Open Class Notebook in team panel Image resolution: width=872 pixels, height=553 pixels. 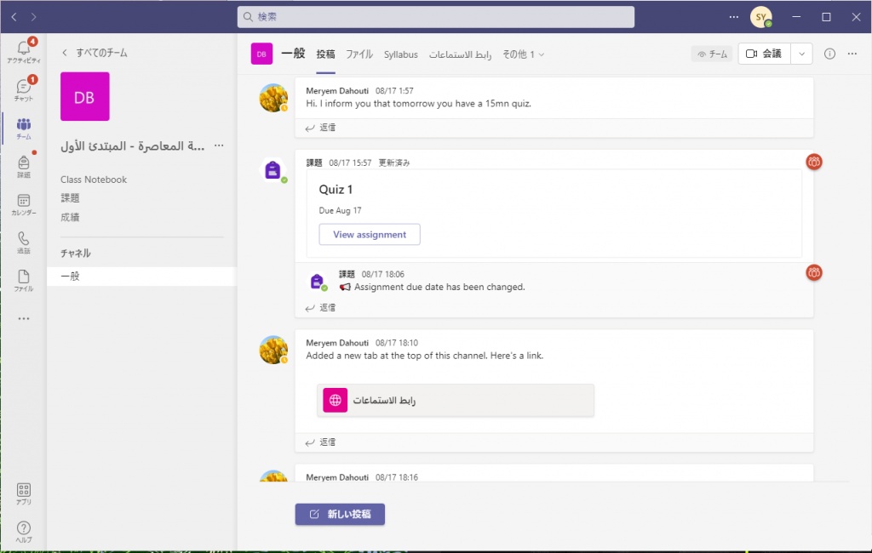[x=94, y=180]
